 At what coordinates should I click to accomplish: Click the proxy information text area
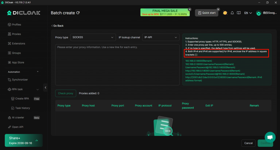tap(117, 64)
